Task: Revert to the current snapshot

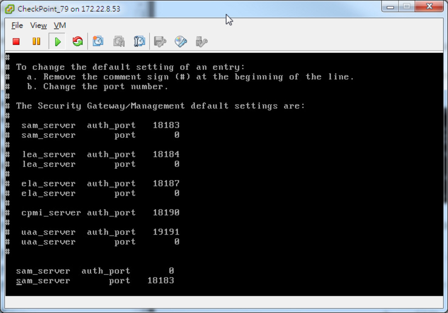Action: (119, 42)
